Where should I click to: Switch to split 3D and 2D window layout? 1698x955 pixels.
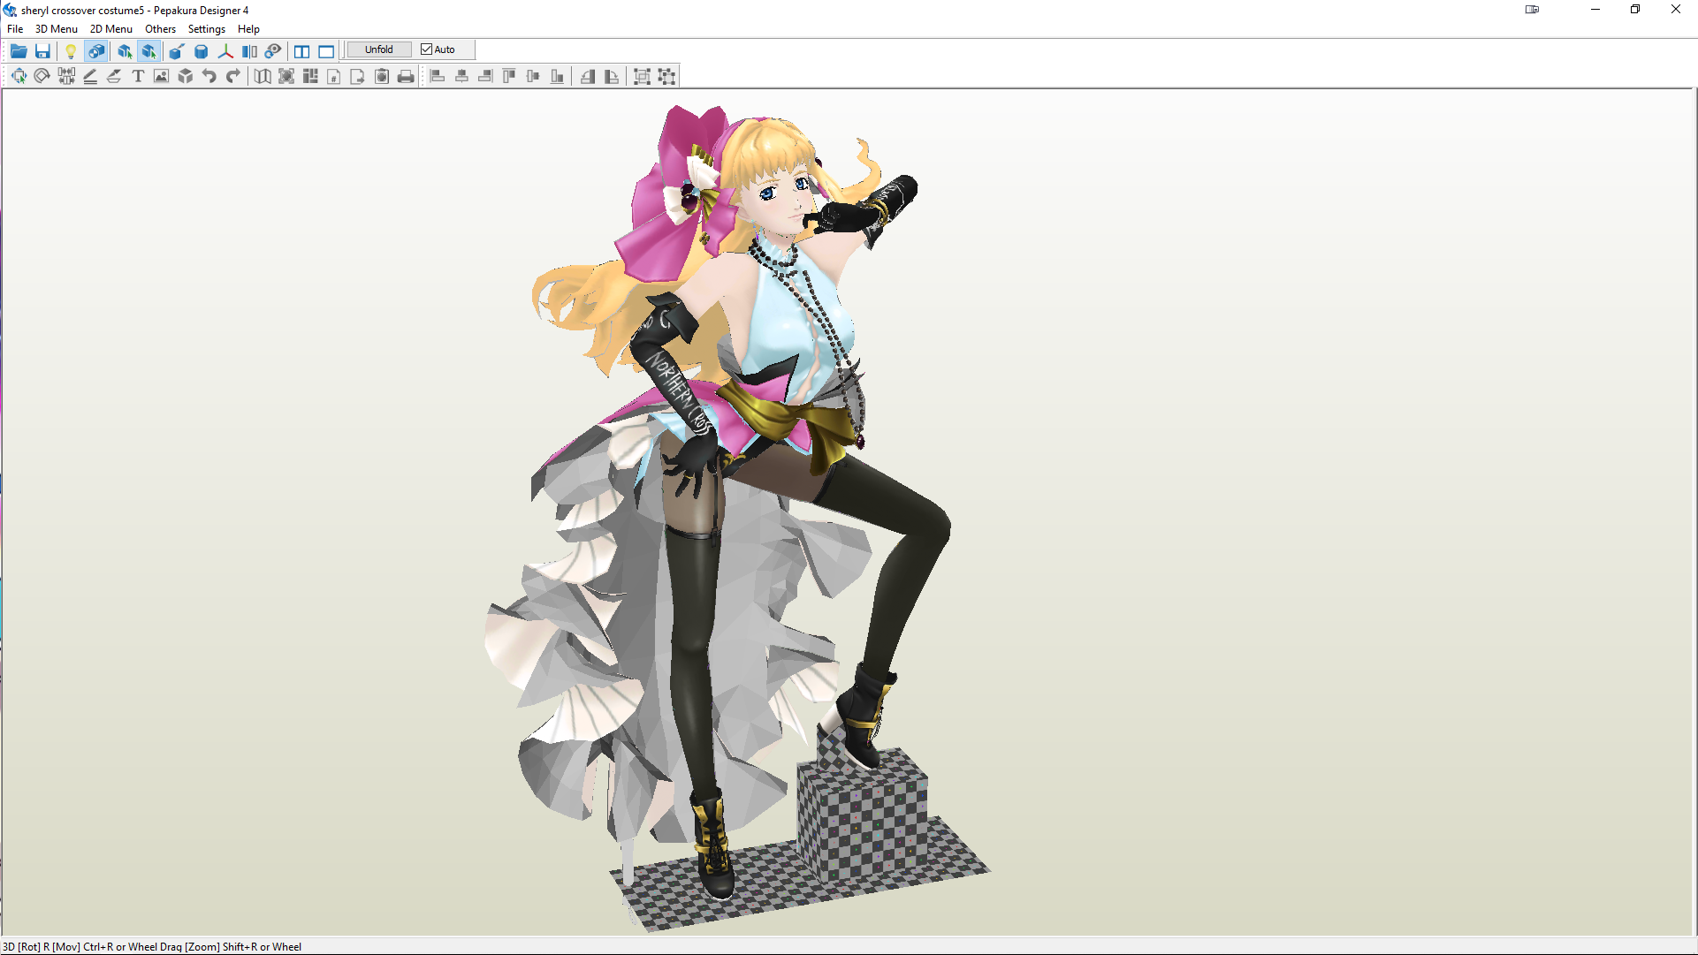tap(302, 50)
